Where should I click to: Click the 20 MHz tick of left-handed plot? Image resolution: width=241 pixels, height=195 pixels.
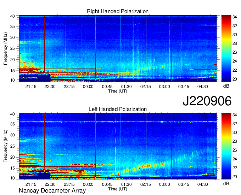(x=13, y=157)
